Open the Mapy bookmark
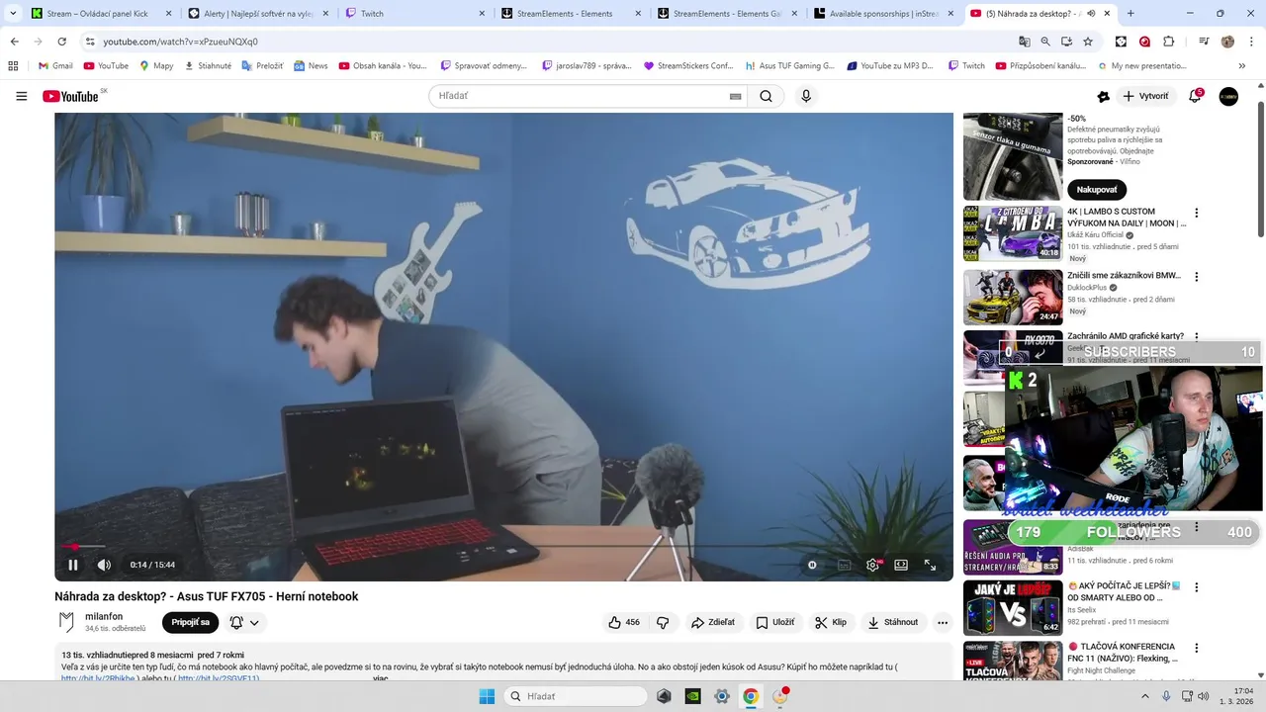The width and height of the screenshot is (1266, 712). click(x=156, y=65)
